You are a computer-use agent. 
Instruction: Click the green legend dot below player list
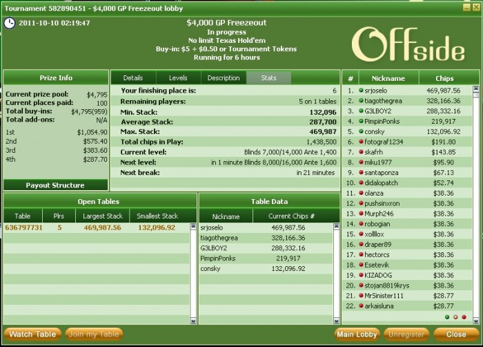click(447, 317)
